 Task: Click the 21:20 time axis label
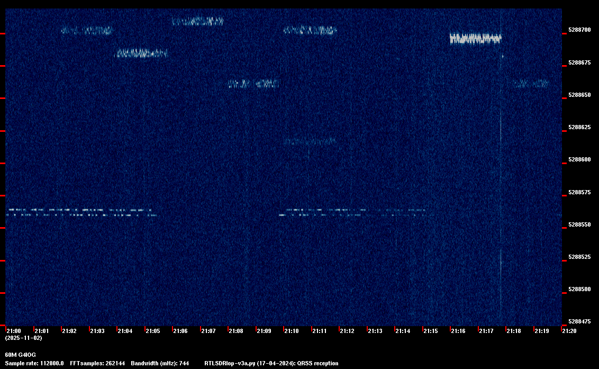point(569,331)
